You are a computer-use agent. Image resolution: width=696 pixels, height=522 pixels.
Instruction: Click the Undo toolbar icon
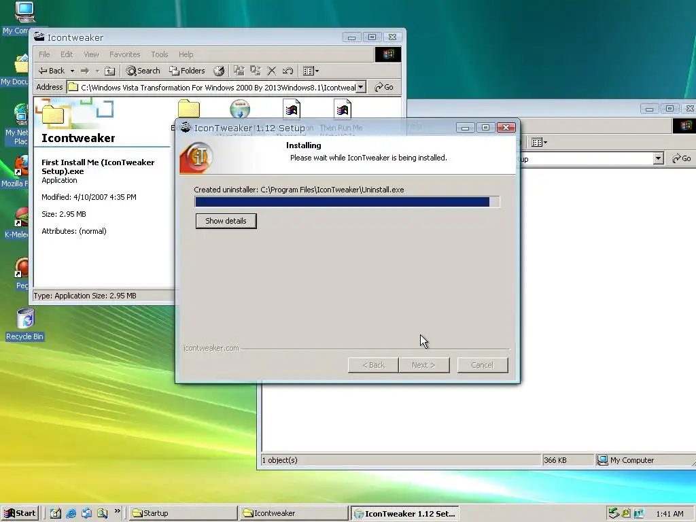tap(288, 71)
